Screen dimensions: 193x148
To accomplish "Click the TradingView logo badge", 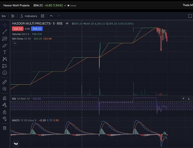I will pyautogui.click(x=16, y=144).
